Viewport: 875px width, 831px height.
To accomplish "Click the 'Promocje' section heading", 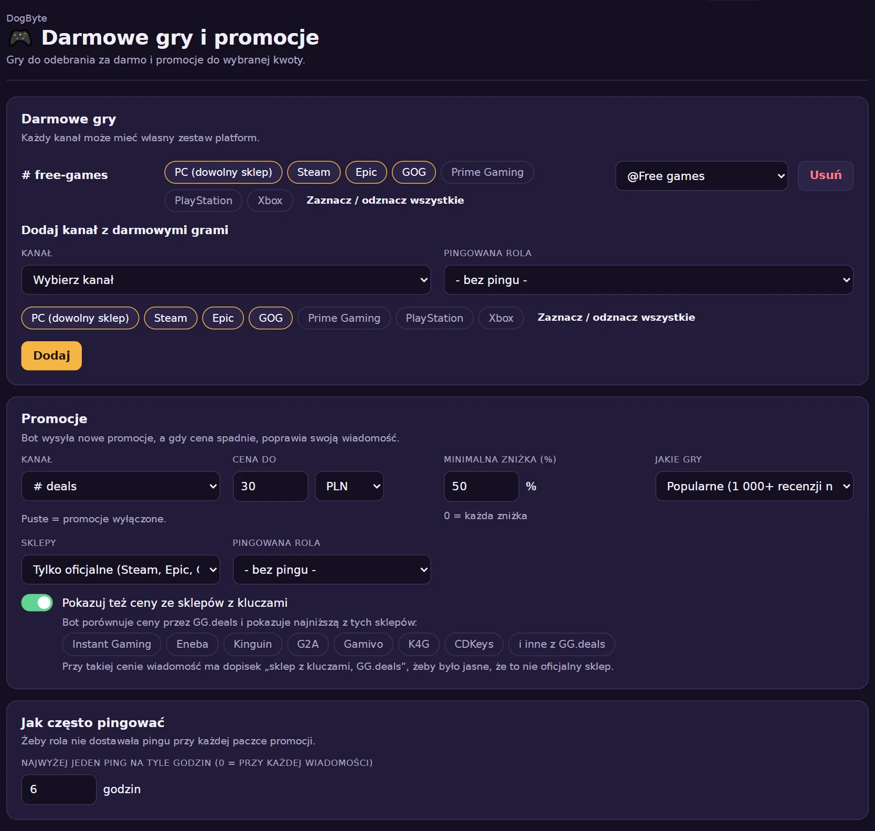I will click(x=55, y=419).
